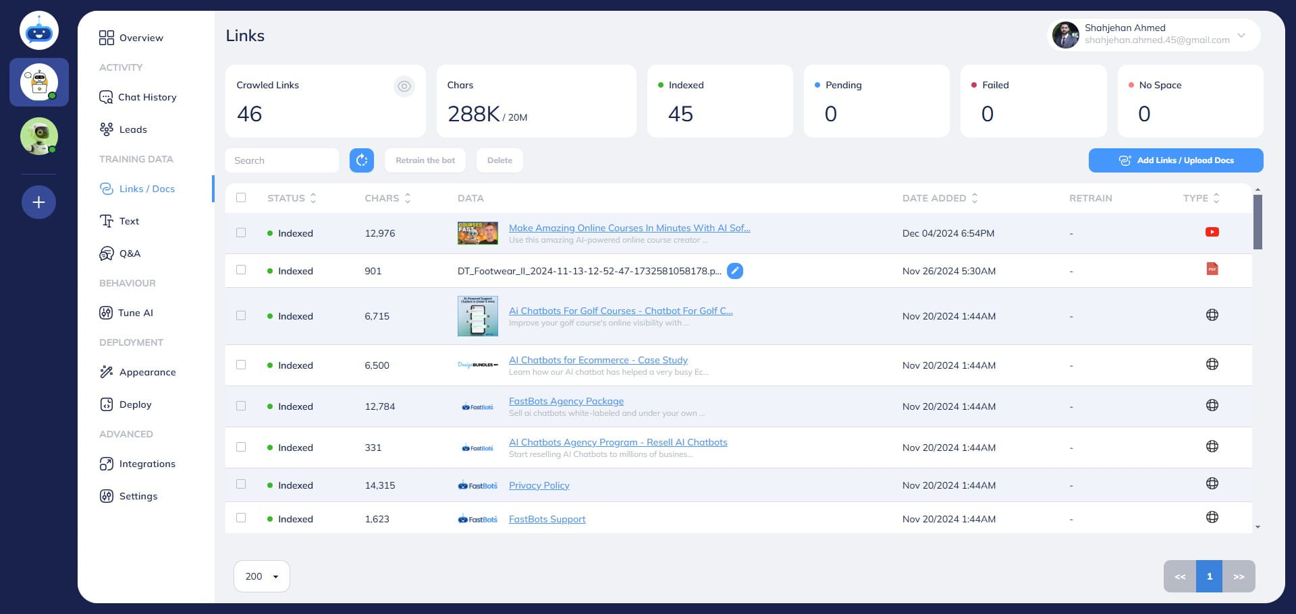
Task: Toggle the eye icon on Crawled Links card
Action: coord(404,86)
